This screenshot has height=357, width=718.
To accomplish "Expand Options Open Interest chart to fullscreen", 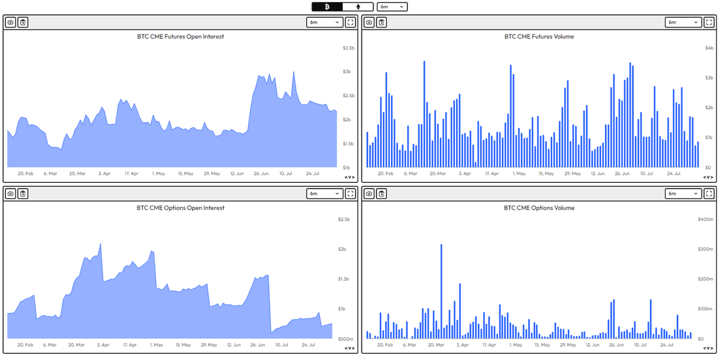I will [351, 194].
